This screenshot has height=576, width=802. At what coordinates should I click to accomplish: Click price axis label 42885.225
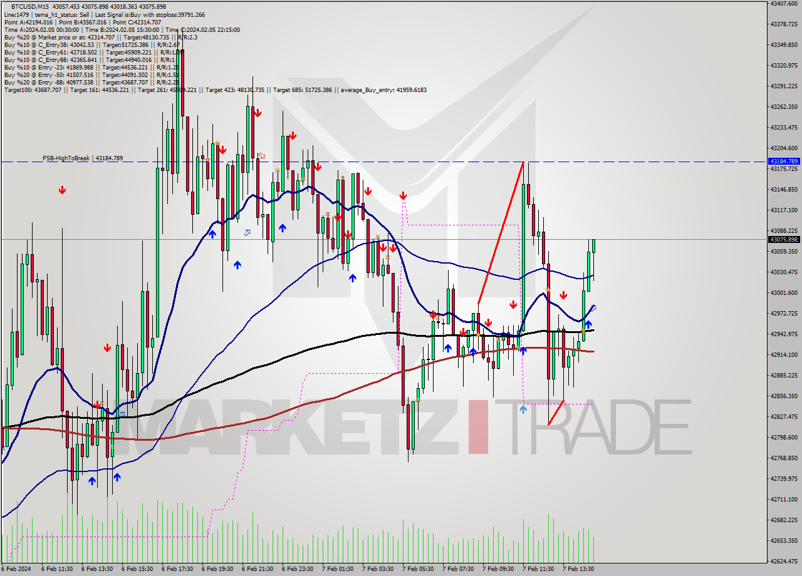click(x=784, y=375)
